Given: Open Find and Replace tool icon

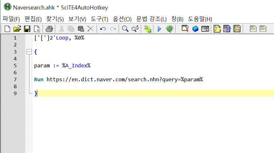Looking at the screenshot, I should tap(135, 29).
